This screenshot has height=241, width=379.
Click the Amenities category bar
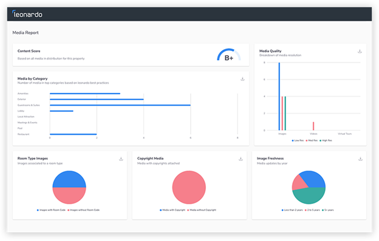tap(85, 93)
